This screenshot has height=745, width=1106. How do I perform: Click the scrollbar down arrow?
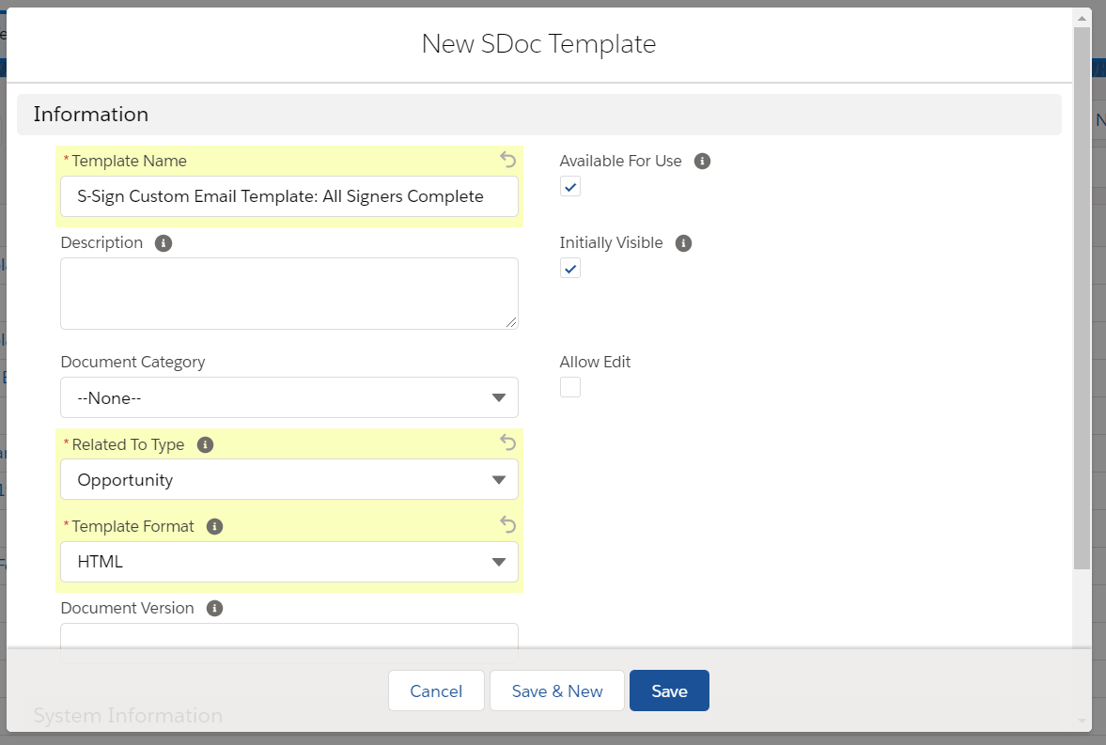pyautogui.click(x=1082, y=721)
